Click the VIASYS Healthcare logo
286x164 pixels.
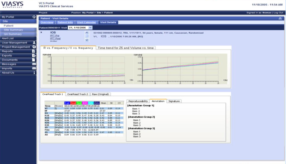[12, 5]
